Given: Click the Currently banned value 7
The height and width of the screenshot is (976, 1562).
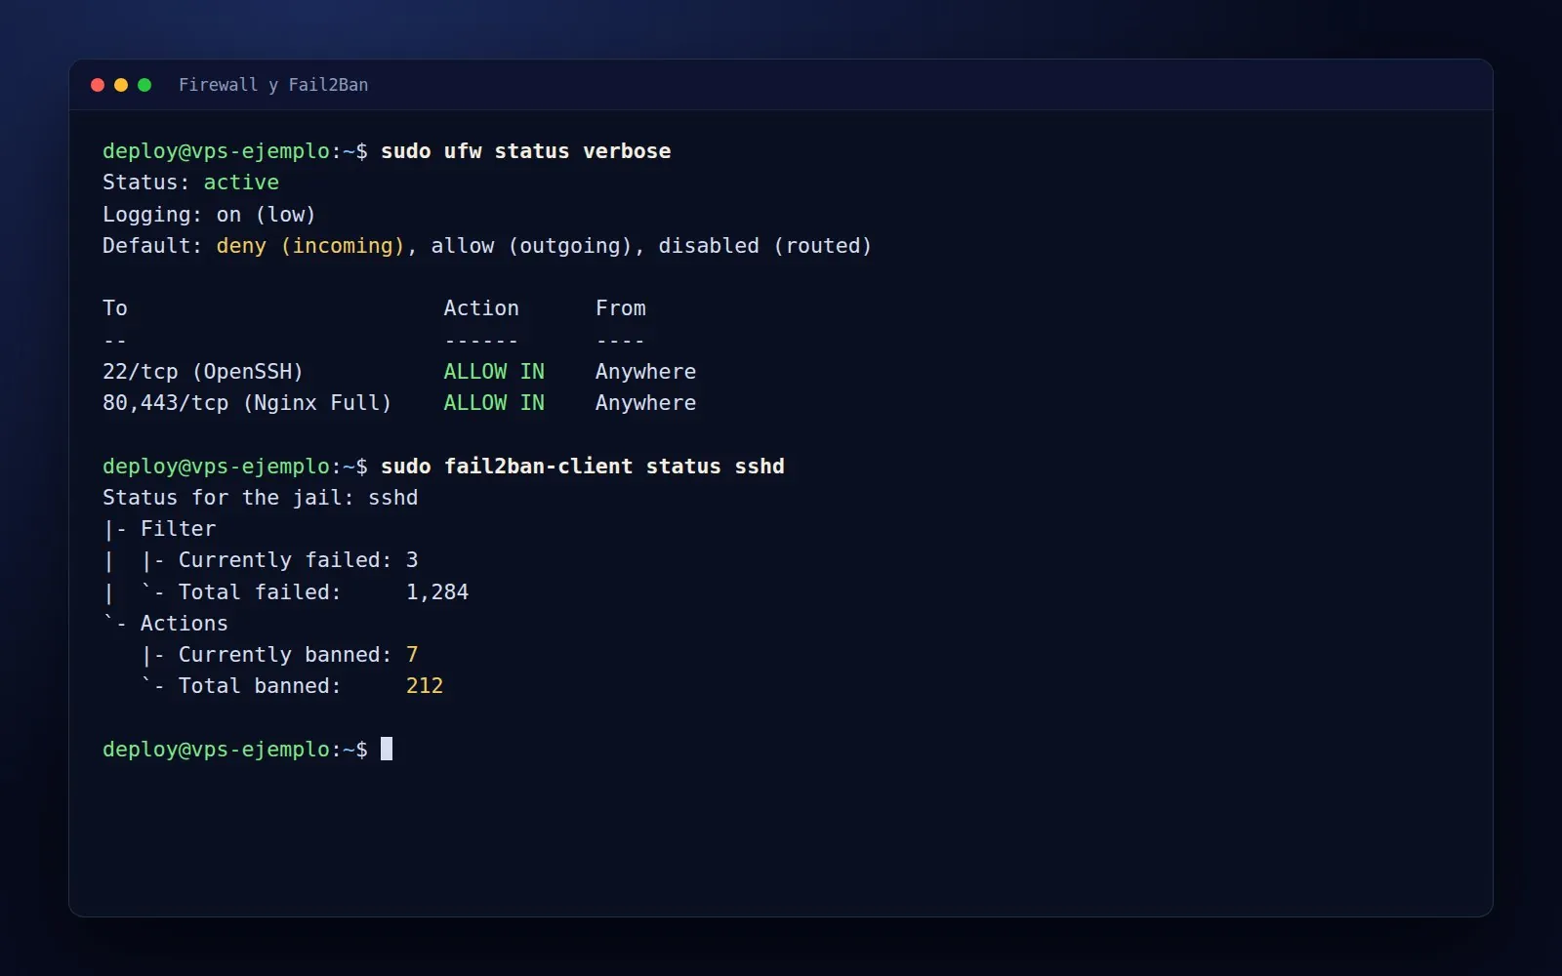Looking at the screenshot, I should (x=412, y=655).
